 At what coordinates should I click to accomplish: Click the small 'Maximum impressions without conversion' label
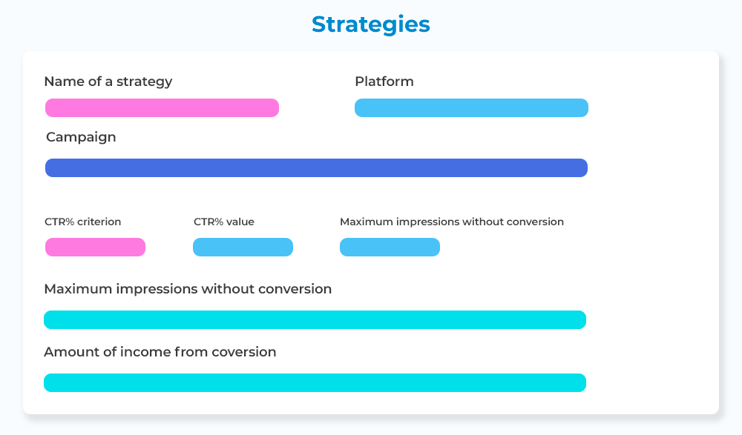tap(451, 222)
